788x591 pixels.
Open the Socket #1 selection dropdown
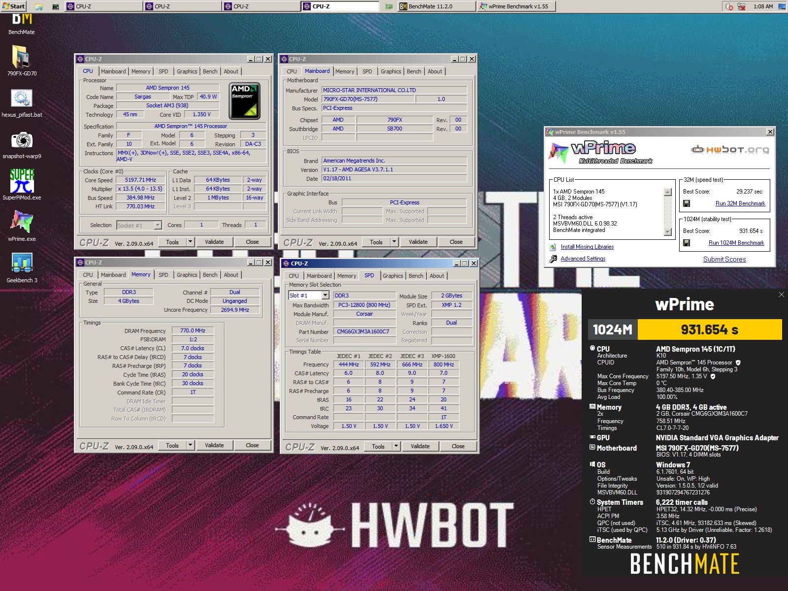pos(158,225)
